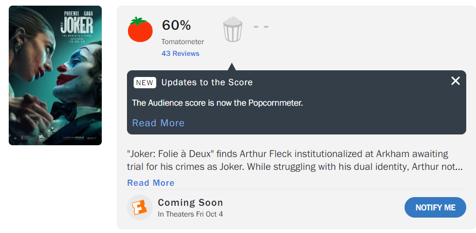Click the blank Popcornmeter score dashes
This screenshot has height=233, width=476.
pyautogui.click(x=261, y=26)
